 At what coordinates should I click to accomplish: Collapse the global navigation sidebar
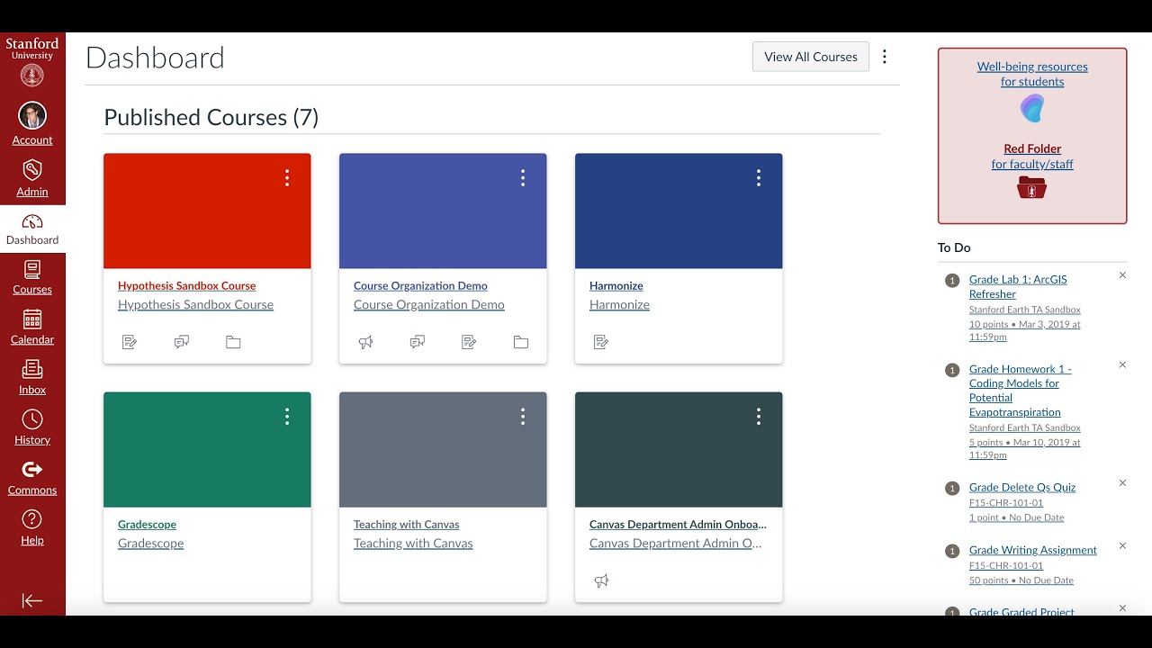[x=32, y=600]
